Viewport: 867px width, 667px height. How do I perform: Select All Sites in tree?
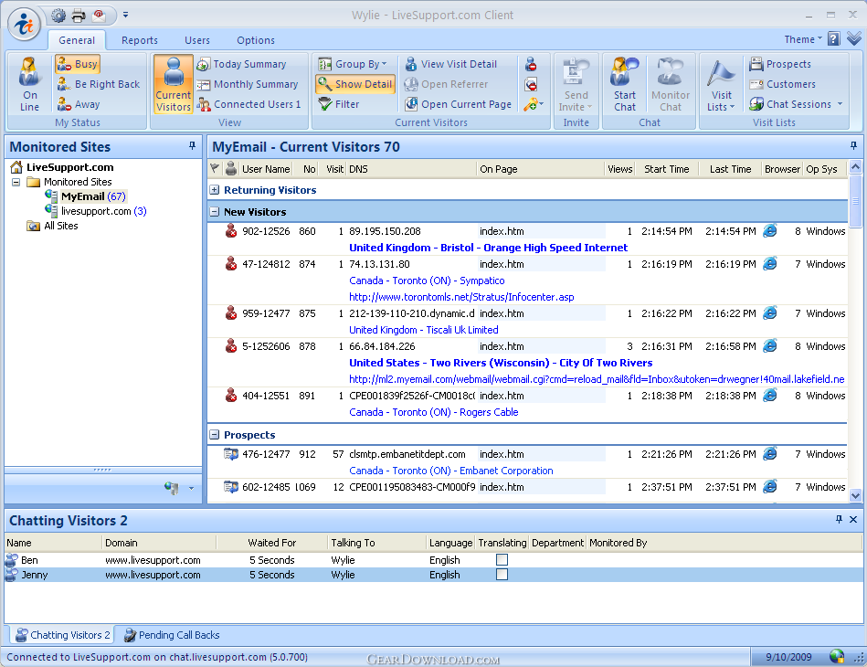[61, 226]
